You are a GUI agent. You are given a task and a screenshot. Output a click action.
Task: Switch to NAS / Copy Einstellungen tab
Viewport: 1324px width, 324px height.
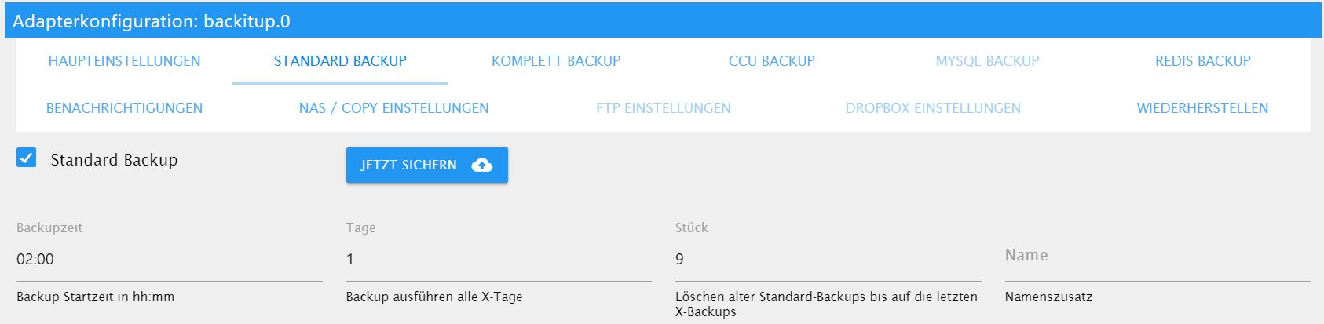pos(393,108)
